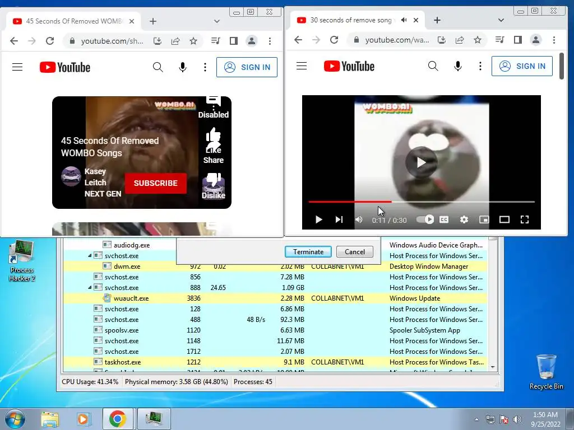574x430 pixels.
Task: Open the side panel in the left Chrome window
Action: point(234,41)
